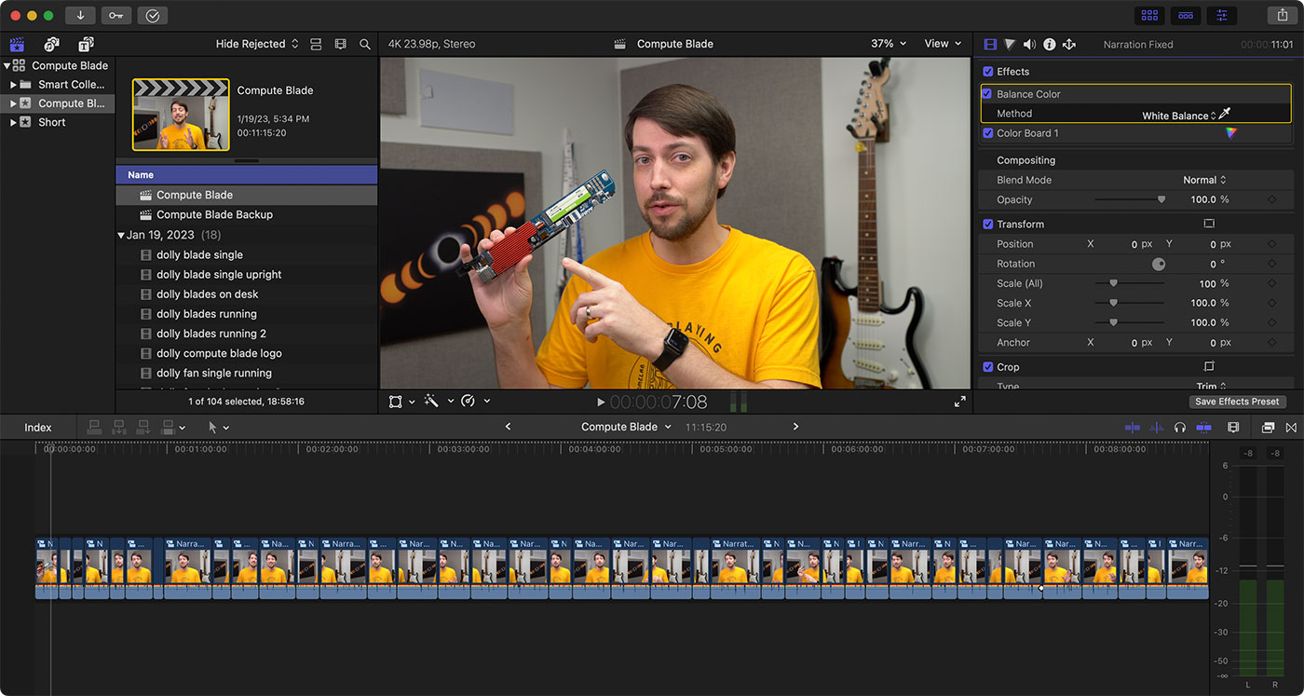Uncheck the Color Board 1 effect
1304x696 pixels.
987,133
